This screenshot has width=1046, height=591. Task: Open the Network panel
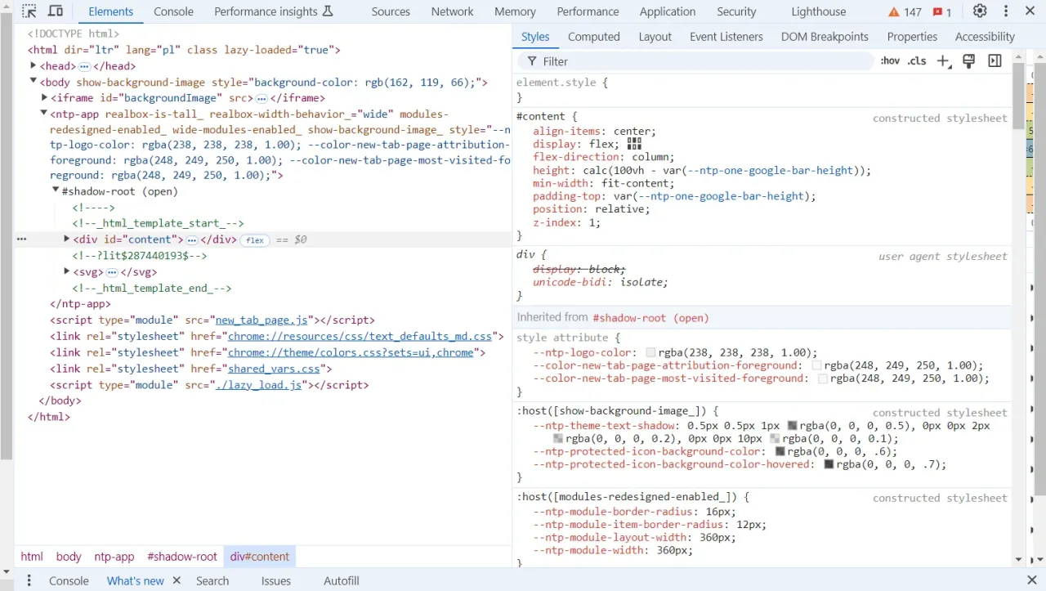tap(452, 11)
